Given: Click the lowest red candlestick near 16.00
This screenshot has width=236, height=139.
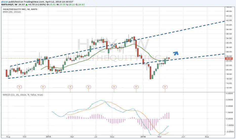Looking at the screenshot, I should pyautogui.click(x=150, y=73).
